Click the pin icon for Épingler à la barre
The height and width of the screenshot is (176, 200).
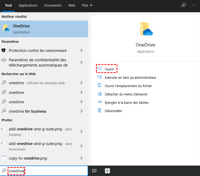(99, 102)
